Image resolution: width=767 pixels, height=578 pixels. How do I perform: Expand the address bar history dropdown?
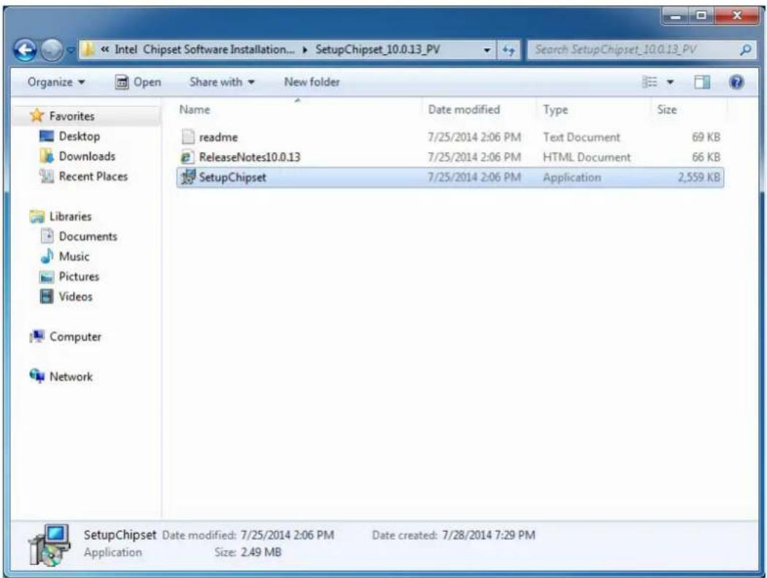487,50
